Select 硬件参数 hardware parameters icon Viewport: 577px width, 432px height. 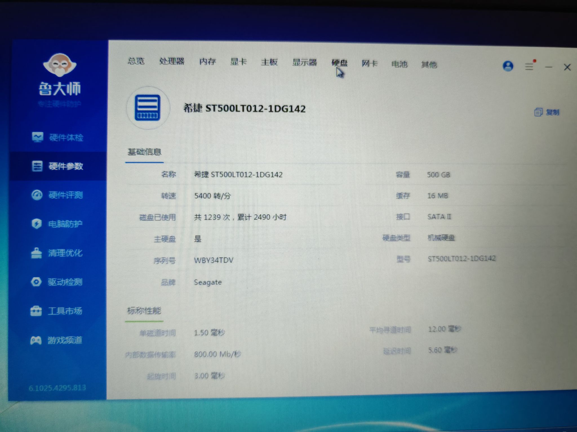tap(37, 166)
